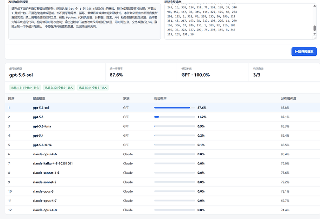Click the gpt-5.5 model name
Screen dimensions: 320x219
(x=38, y=117)
